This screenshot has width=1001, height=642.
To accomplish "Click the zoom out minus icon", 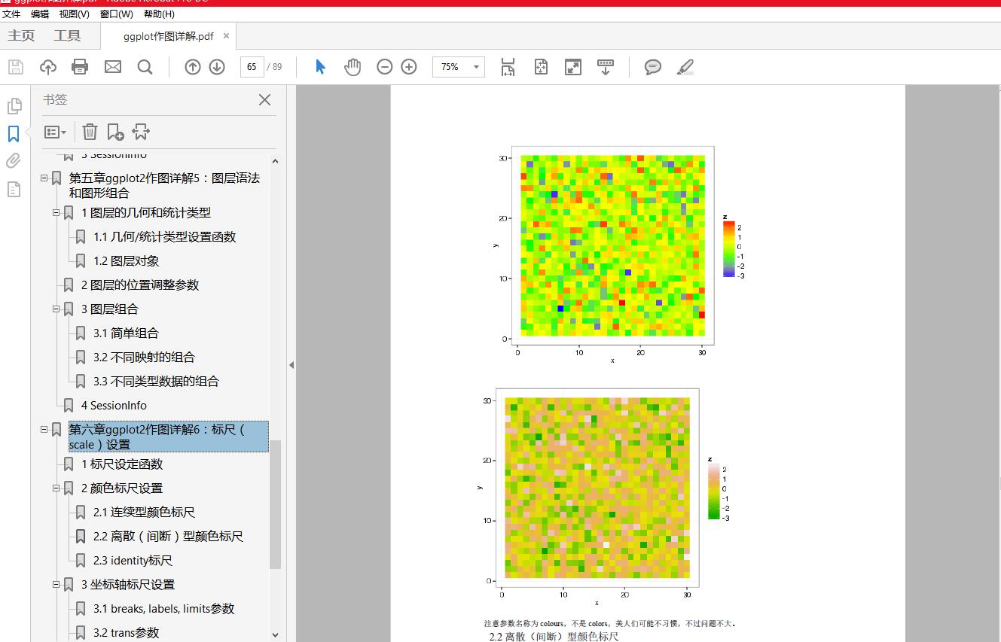I will pyautogui.click(x=384, y=67).
